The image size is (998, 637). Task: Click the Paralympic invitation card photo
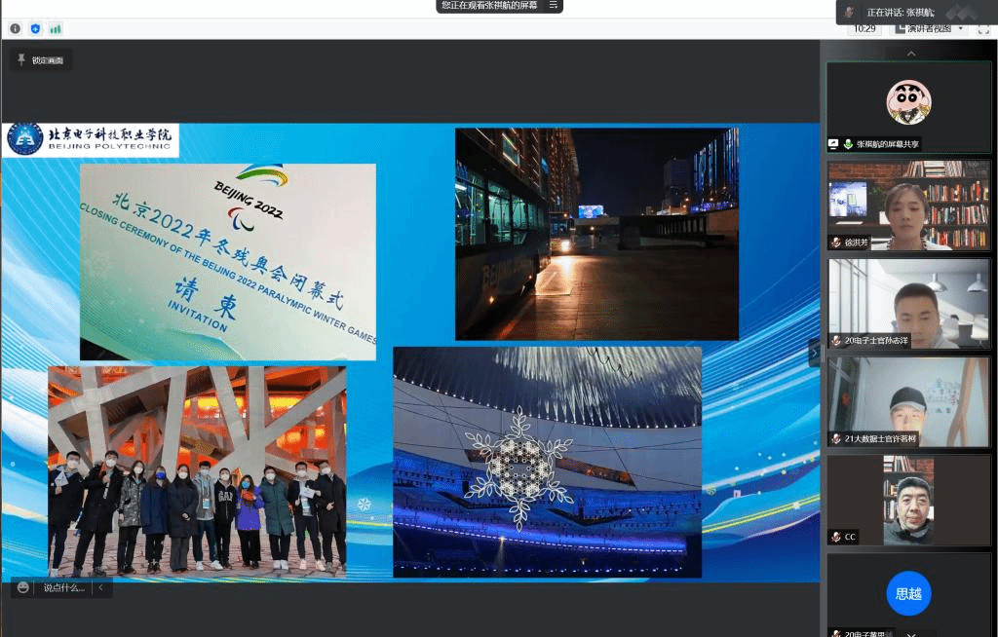coord(228,262)
